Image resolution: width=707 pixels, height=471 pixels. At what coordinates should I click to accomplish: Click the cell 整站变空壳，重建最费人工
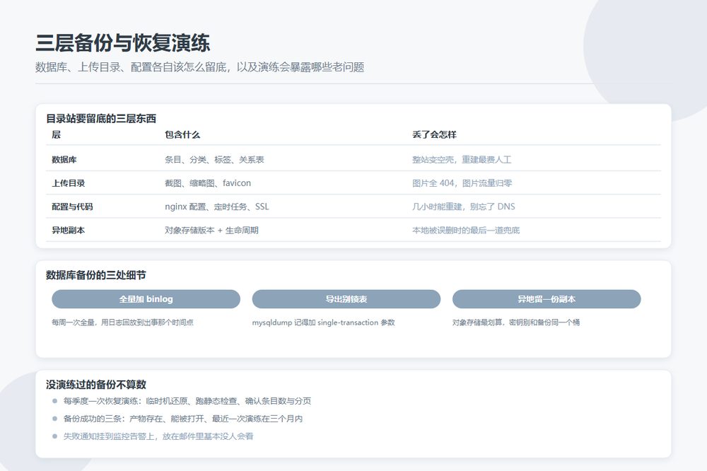[x=462, y=160]
